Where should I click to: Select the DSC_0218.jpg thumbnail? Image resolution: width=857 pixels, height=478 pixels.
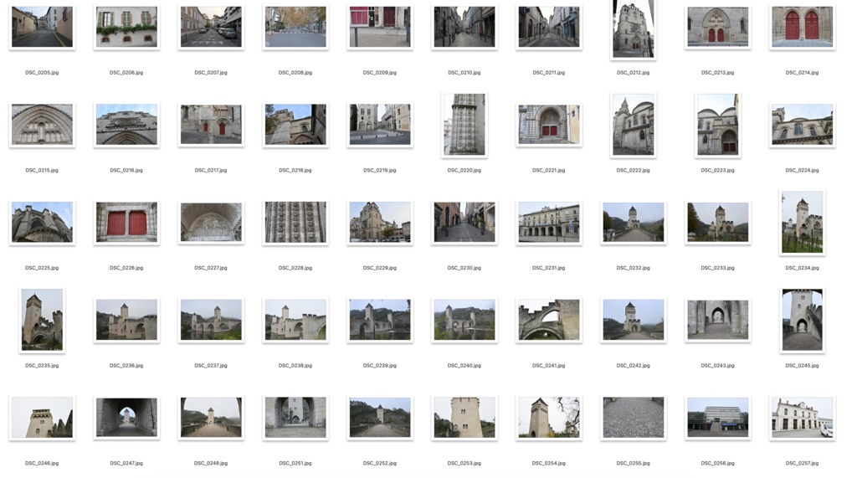tap(295, 125)
